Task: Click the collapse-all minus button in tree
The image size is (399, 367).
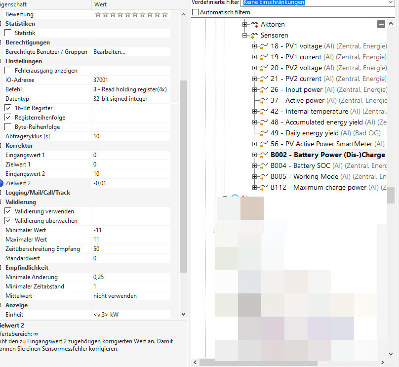Action: point(381,24)
